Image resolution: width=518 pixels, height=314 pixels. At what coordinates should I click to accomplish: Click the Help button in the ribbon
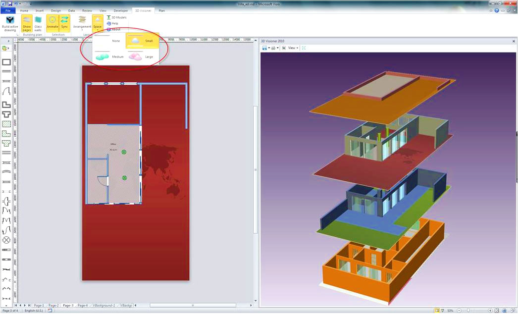(x=112, y=23)
